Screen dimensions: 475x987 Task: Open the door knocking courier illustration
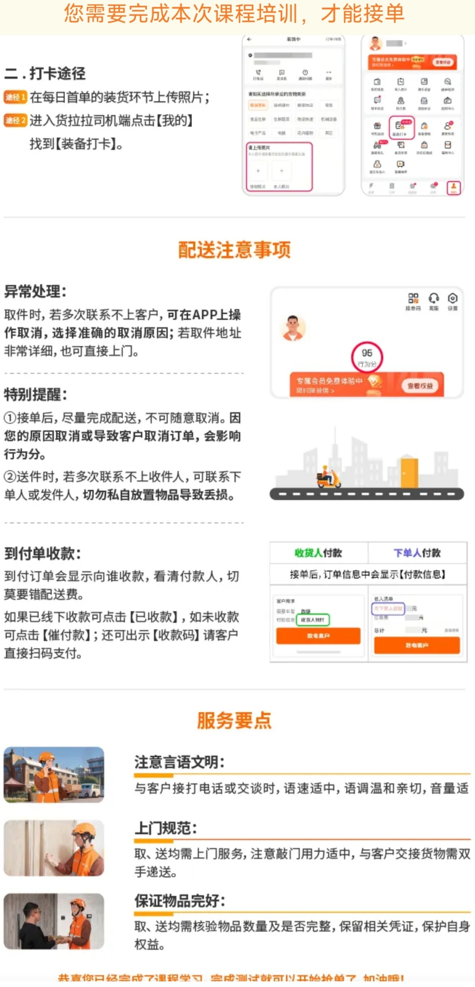click(x=54, y=848)
